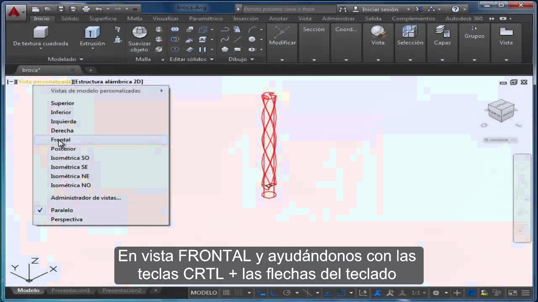
Task: Click the workspace gear icon in status bar
Action: pyautogui.click(x=436, y=293)
